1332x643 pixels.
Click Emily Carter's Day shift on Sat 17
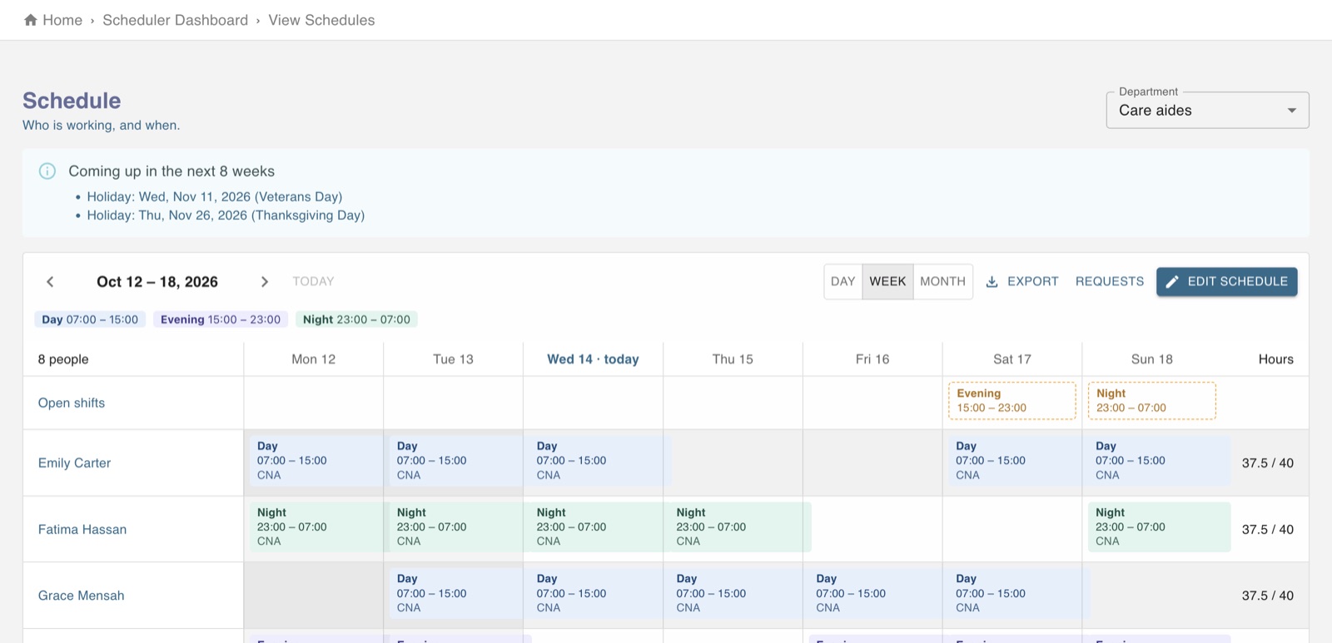point(1015,461)
